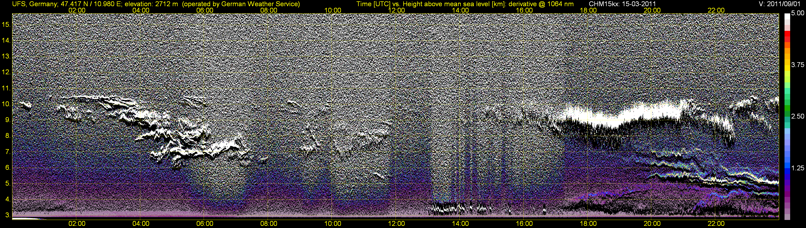Click the 12:00 label on the top axis

[397, 10]
